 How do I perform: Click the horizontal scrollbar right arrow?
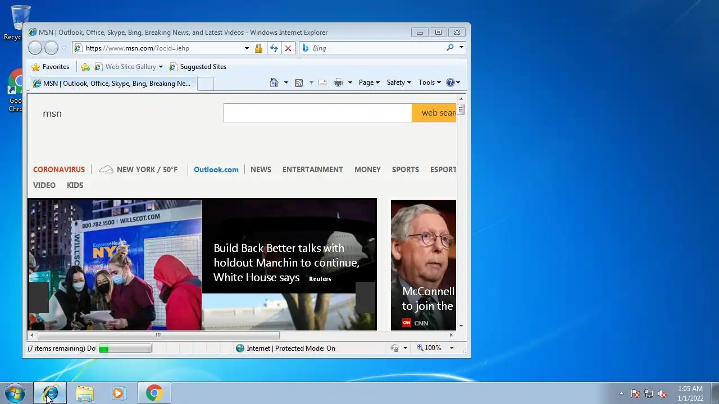(451, 335)
